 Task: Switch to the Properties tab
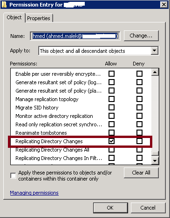click(x=39, y=18)
